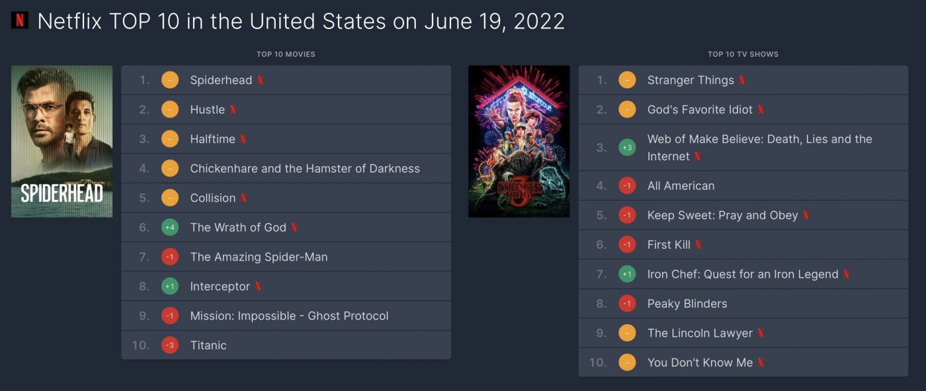Open The Amazing Spider-Man row
This screenshot has width=926, height=391.
[286, 257]
